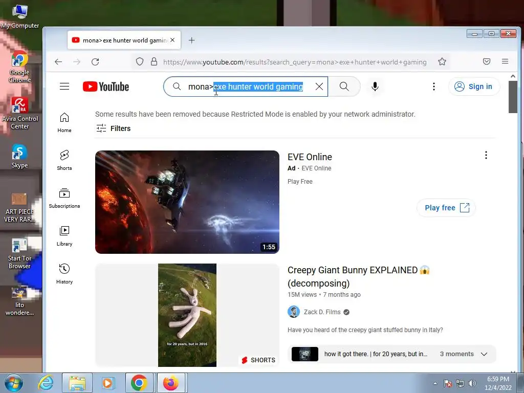Open the Creepy Giant Bunny short thumbnail
The image size is (524, 393).
tap(187, 315)
